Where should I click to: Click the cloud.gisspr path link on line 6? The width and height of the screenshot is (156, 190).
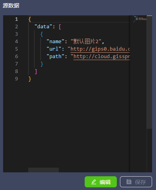[102, 57]
